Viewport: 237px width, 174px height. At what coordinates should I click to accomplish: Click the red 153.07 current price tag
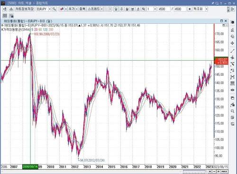click(x=221, y=61)
